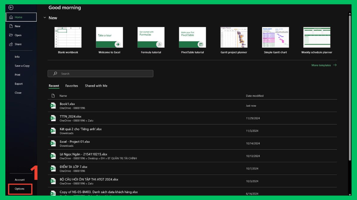Image resolution: width=357 pixels, height=200 pixels.
Task: Open the Welcome to Excel tour template
Action: tap(109, 41)
